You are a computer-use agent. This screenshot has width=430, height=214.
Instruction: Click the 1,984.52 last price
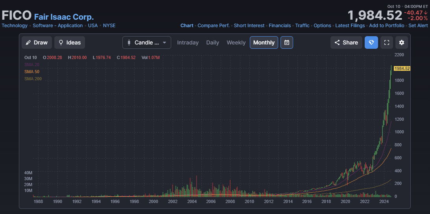[x=375, y=15]
